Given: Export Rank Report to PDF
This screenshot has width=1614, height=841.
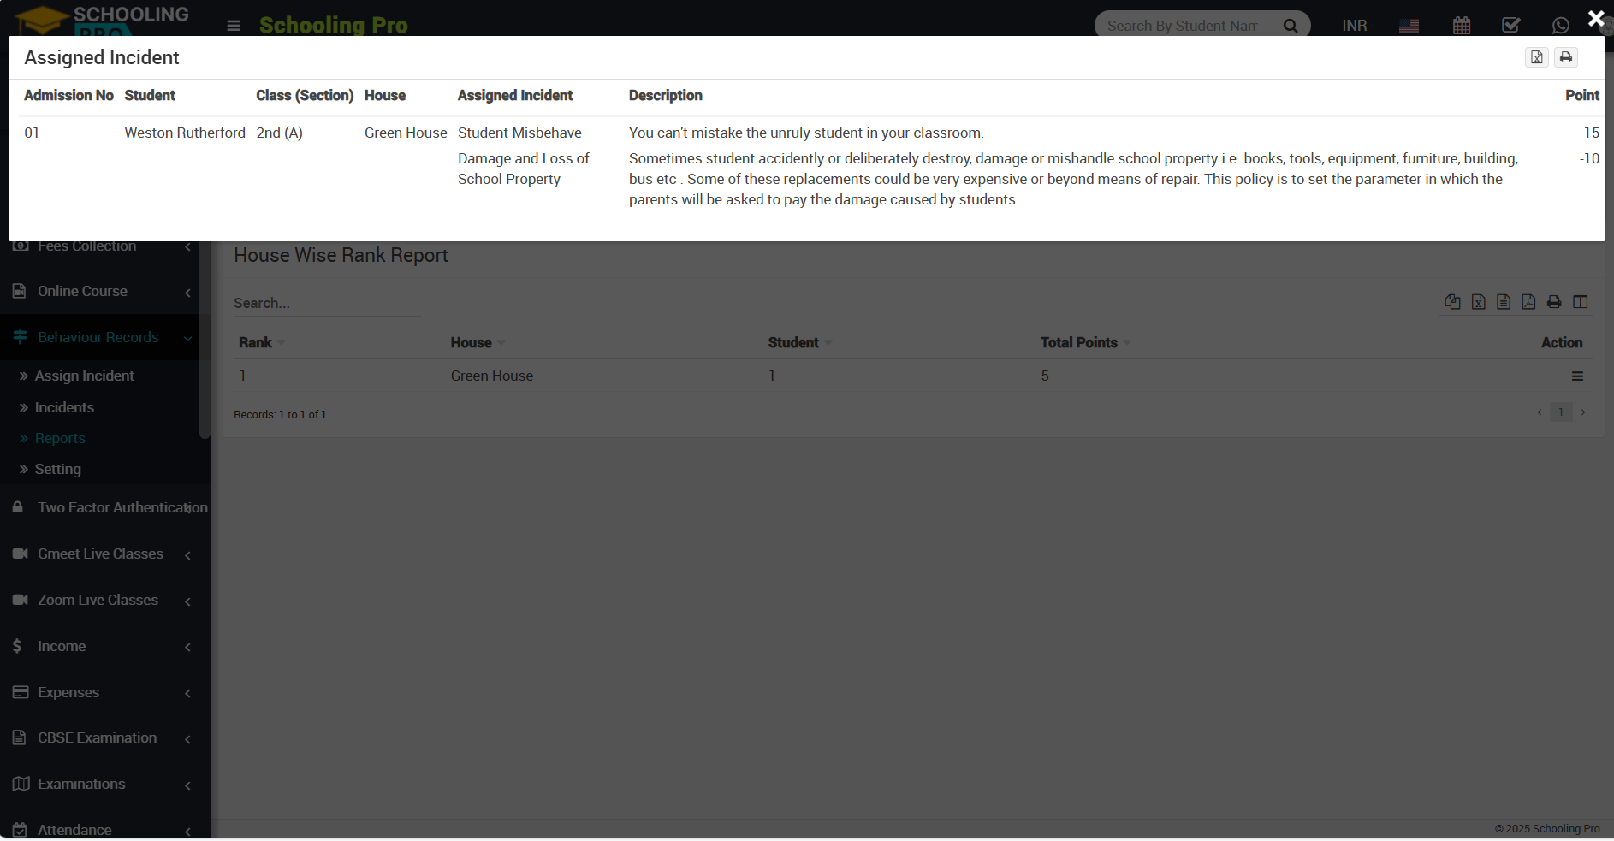Looking at the screenshot, I should (x=1528, y=302).
